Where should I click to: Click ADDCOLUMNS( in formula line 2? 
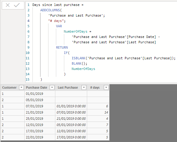(51, 10)
